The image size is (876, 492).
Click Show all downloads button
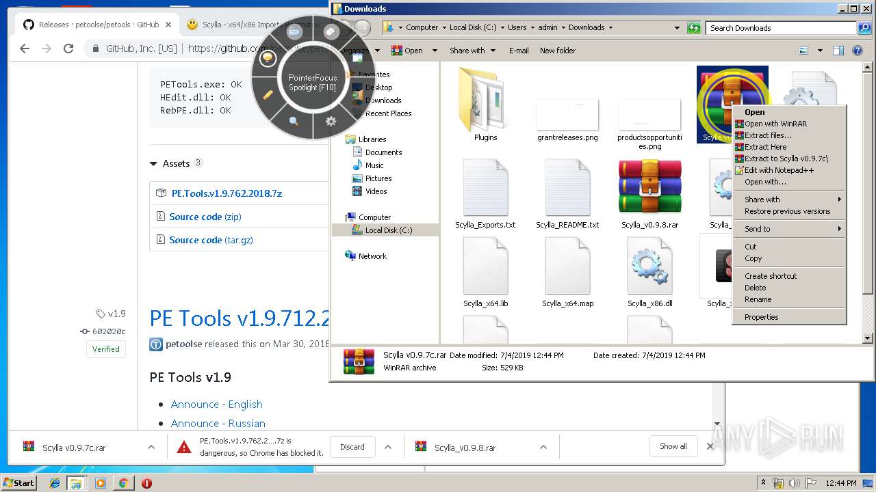pos(673,446)
